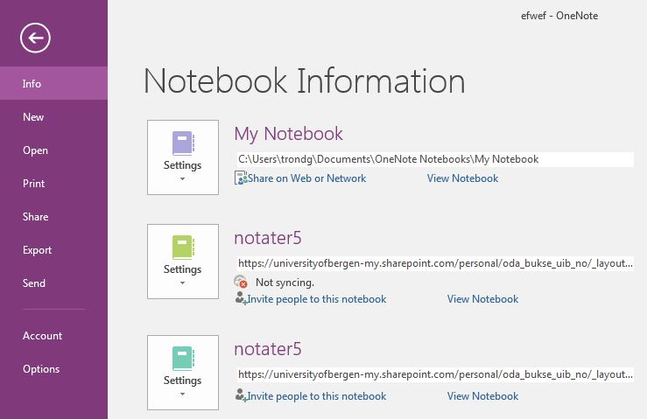Viewport: 647px width, 419px height.
Task: Select Print in the left sidebar
Action: (x=33, y=184)
